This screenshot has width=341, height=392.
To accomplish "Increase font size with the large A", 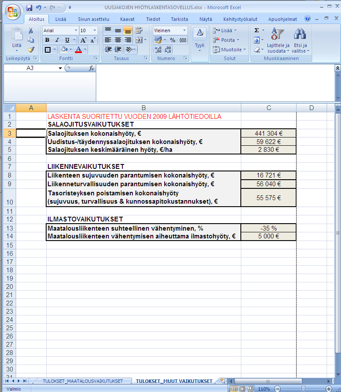I will click(83, 40).
